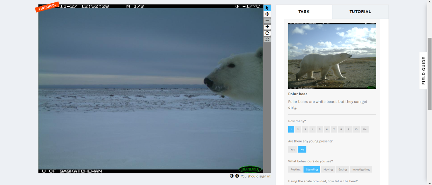The width and height of the screenshot is (432, 185).
Task: Toggle the Moving behaviour
Action: click(328, 169)
